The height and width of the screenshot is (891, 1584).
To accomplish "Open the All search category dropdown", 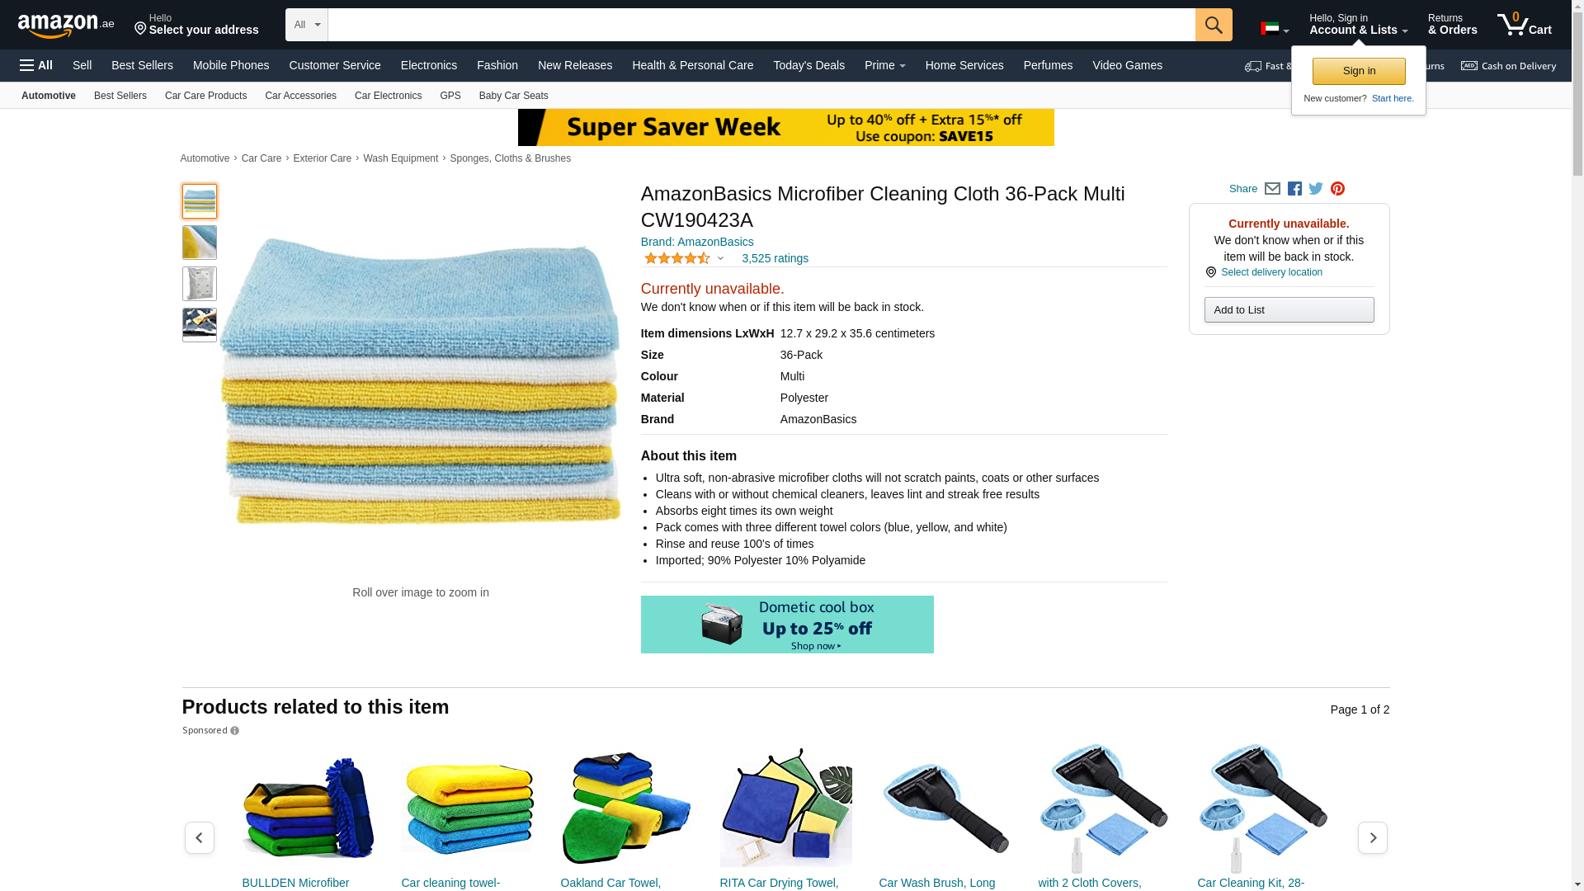I will (307, 25).
